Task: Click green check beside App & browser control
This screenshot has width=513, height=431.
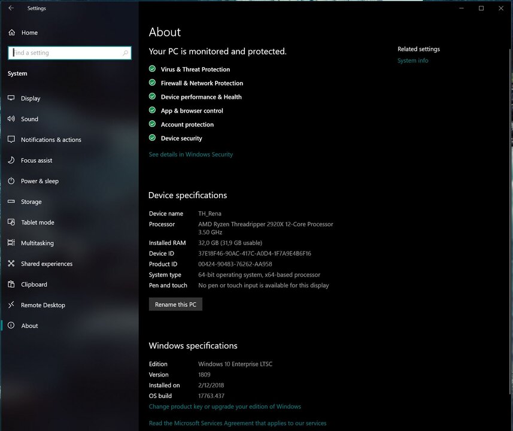Action: coord(152,110)
